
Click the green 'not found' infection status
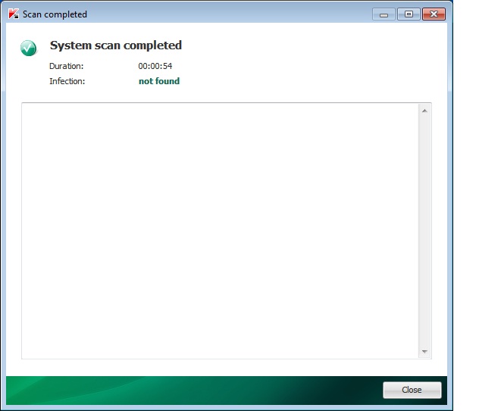click(x=159, y=81)
